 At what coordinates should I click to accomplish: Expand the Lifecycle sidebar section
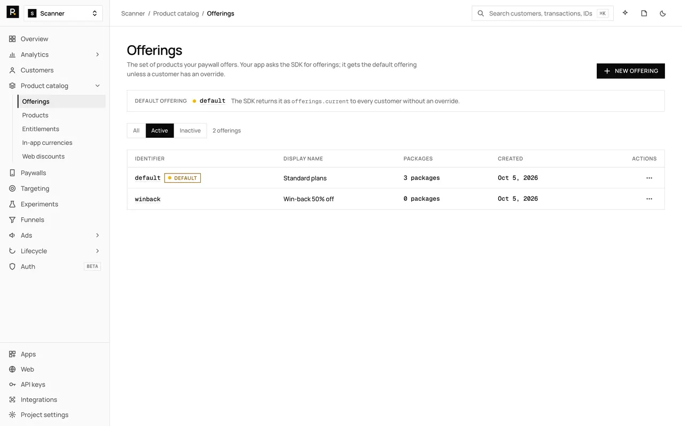coord(55,251)
